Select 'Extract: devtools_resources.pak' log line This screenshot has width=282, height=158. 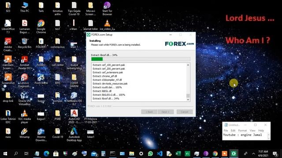110,84
